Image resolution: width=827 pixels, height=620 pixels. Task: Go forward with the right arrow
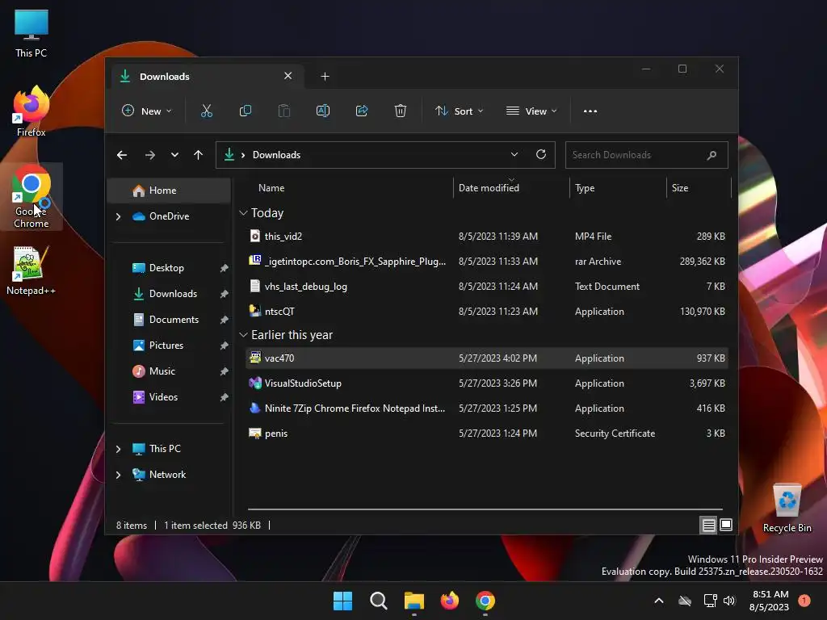tap(149, 155)
